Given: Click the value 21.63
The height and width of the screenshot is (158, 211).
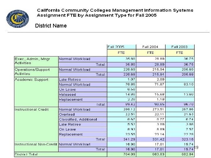Looking at the screenshot, I should [x=189, y=114].
